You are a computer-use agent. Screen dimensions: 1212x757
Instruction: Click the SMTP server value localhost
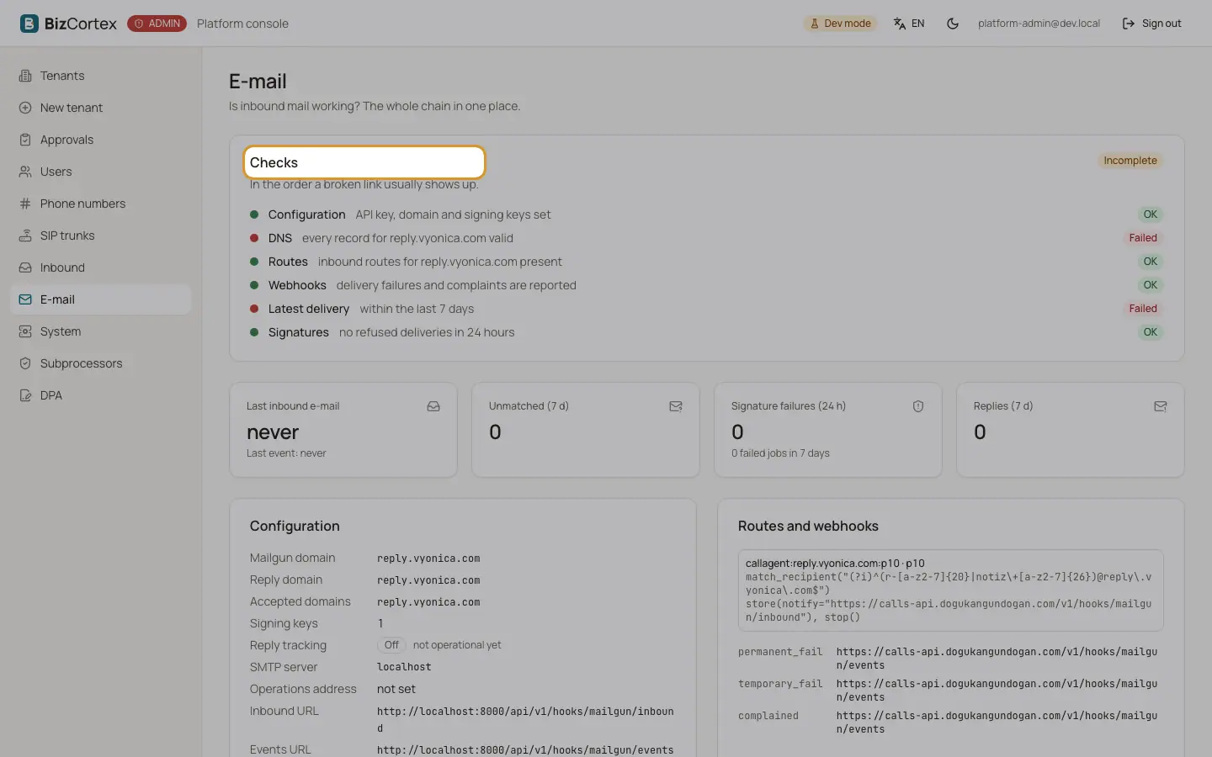coord(404,667)
